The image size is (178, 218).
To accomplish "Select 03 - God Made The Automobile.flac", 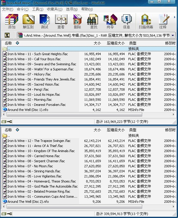I will pyautogui.click(x=43, y=186).
